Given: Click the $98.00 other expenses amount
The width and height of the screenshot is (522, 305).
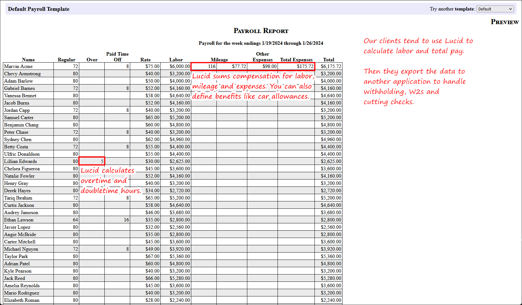Looking at the screenshot, I should [x=262, y=66].
